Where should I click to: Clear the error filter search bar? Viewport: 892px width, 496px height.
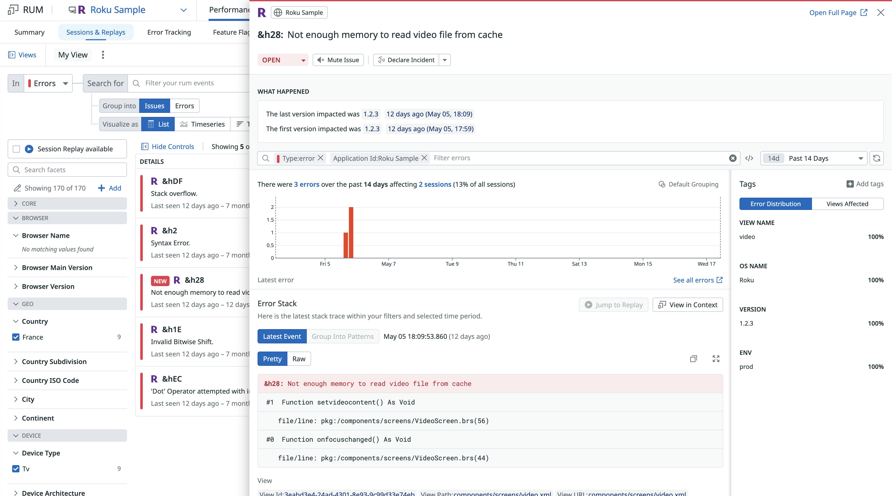click(733, 158)
